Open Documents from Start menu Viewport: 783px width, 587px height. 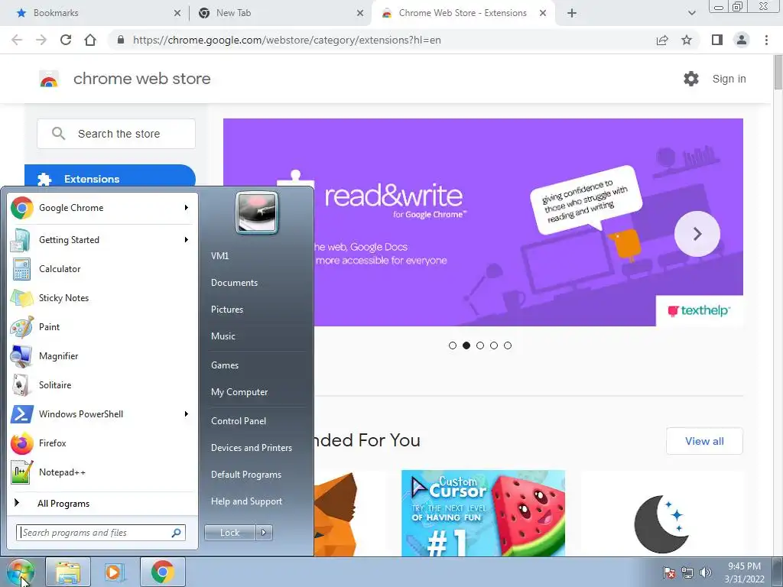[x=234, y=283]
